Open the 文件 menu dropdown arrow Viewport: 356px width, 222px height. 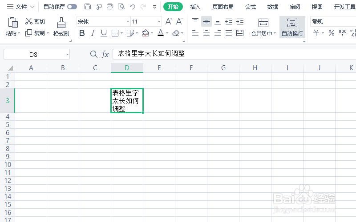pyautogui.click(x=32, y=7)
